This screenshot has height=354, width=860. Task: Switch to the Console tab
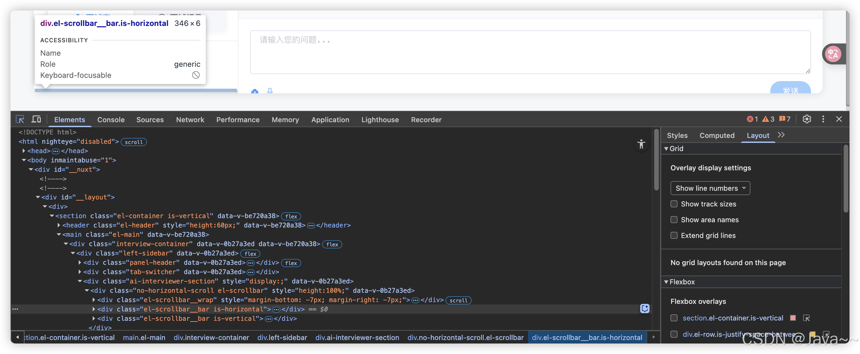(111, 120)
